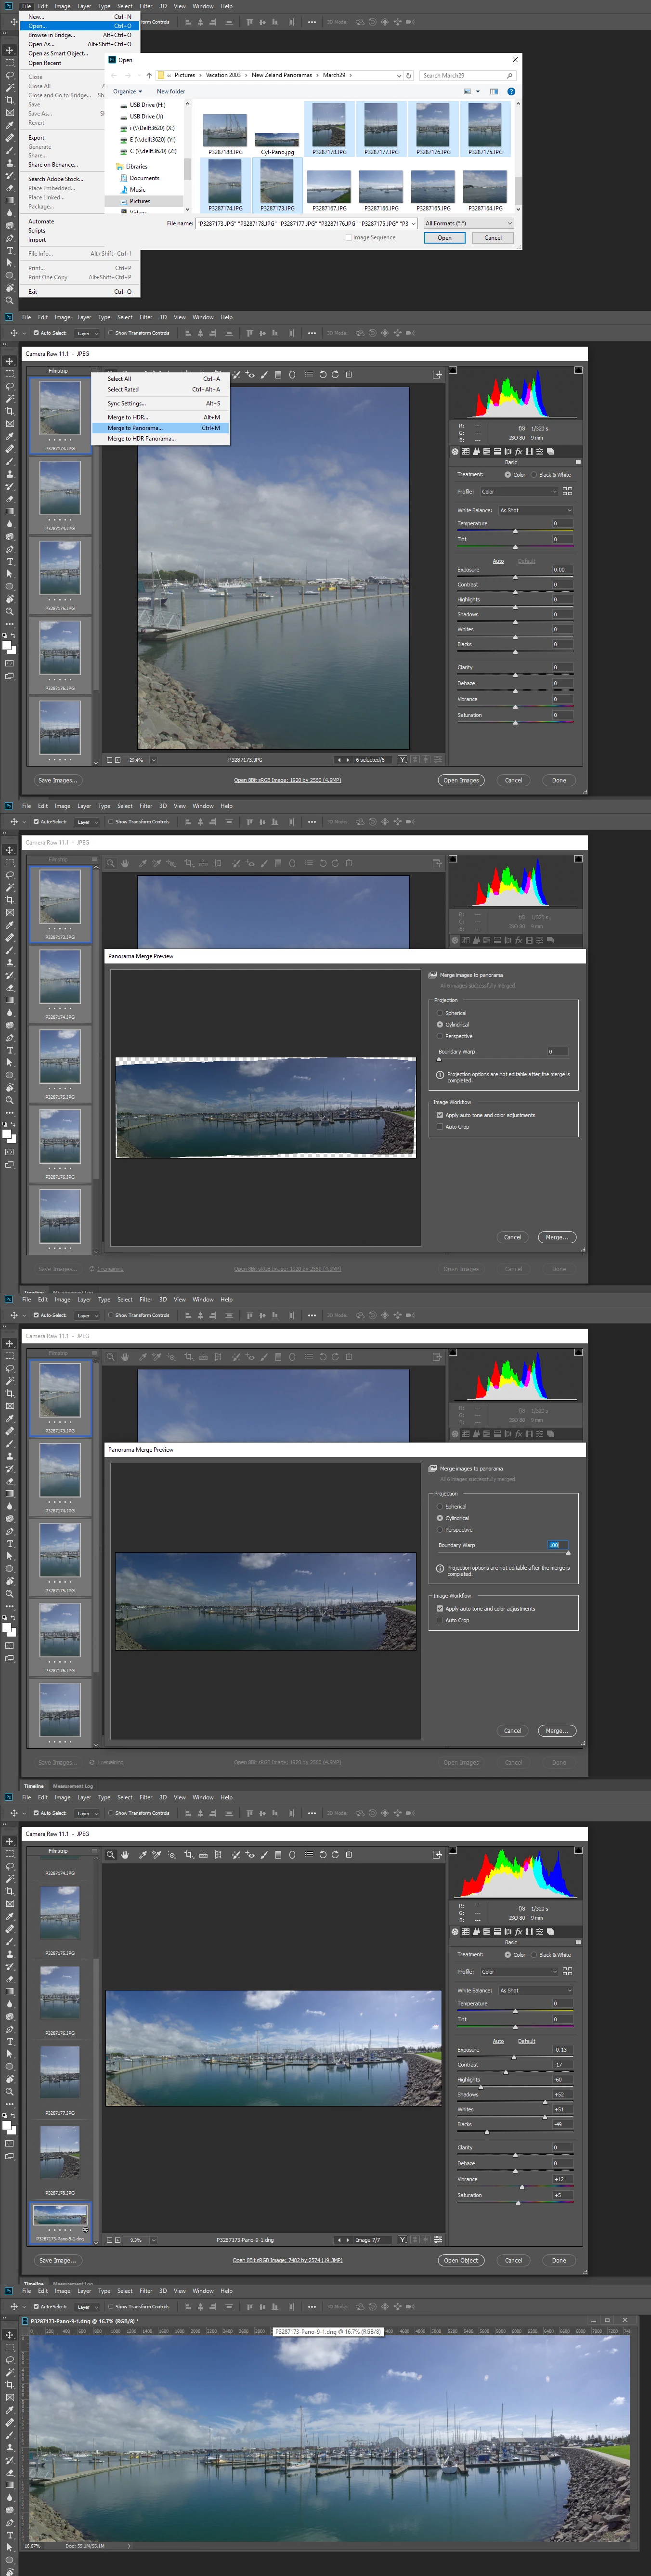This screenshot has width=651, height=2576.
Task: Rotate image counterclockwise in Open Object Camera Raw window
Action: point(322,1855)
